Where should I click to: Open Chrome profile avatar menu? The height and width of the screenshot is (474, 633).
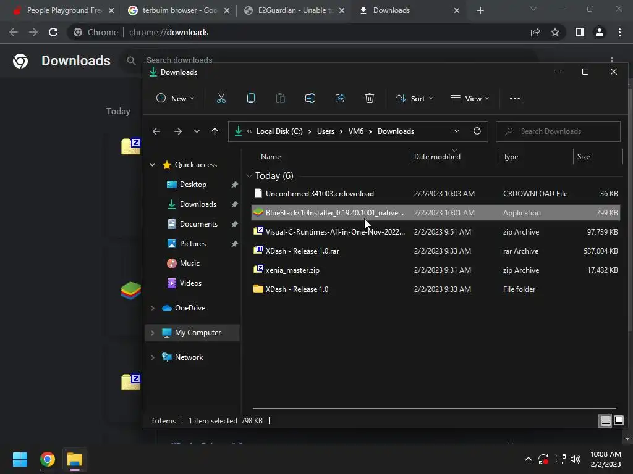(600, 32)
